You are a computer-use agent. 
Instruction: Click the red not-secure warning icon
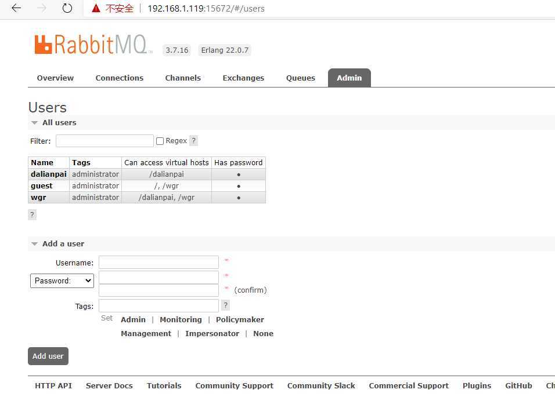(x=96, y=8)
